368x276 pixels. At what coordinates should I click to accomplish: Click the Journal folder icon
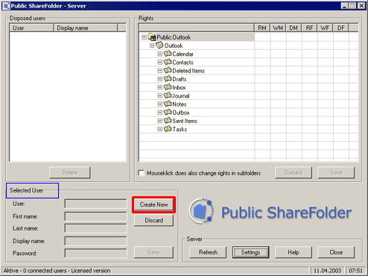click(x=168, y=95)
